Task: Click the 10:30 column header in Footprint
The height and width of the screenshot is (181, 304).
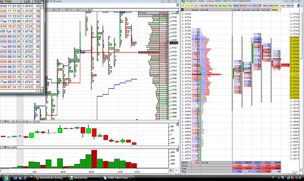Action: (x=237, y=10)
